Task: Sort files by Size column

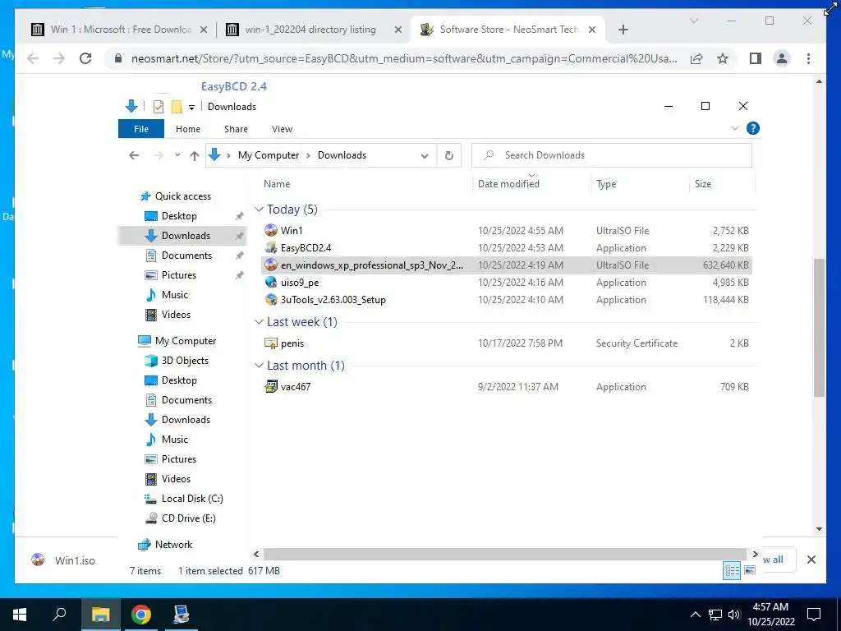Action: (x=703, y=183)
